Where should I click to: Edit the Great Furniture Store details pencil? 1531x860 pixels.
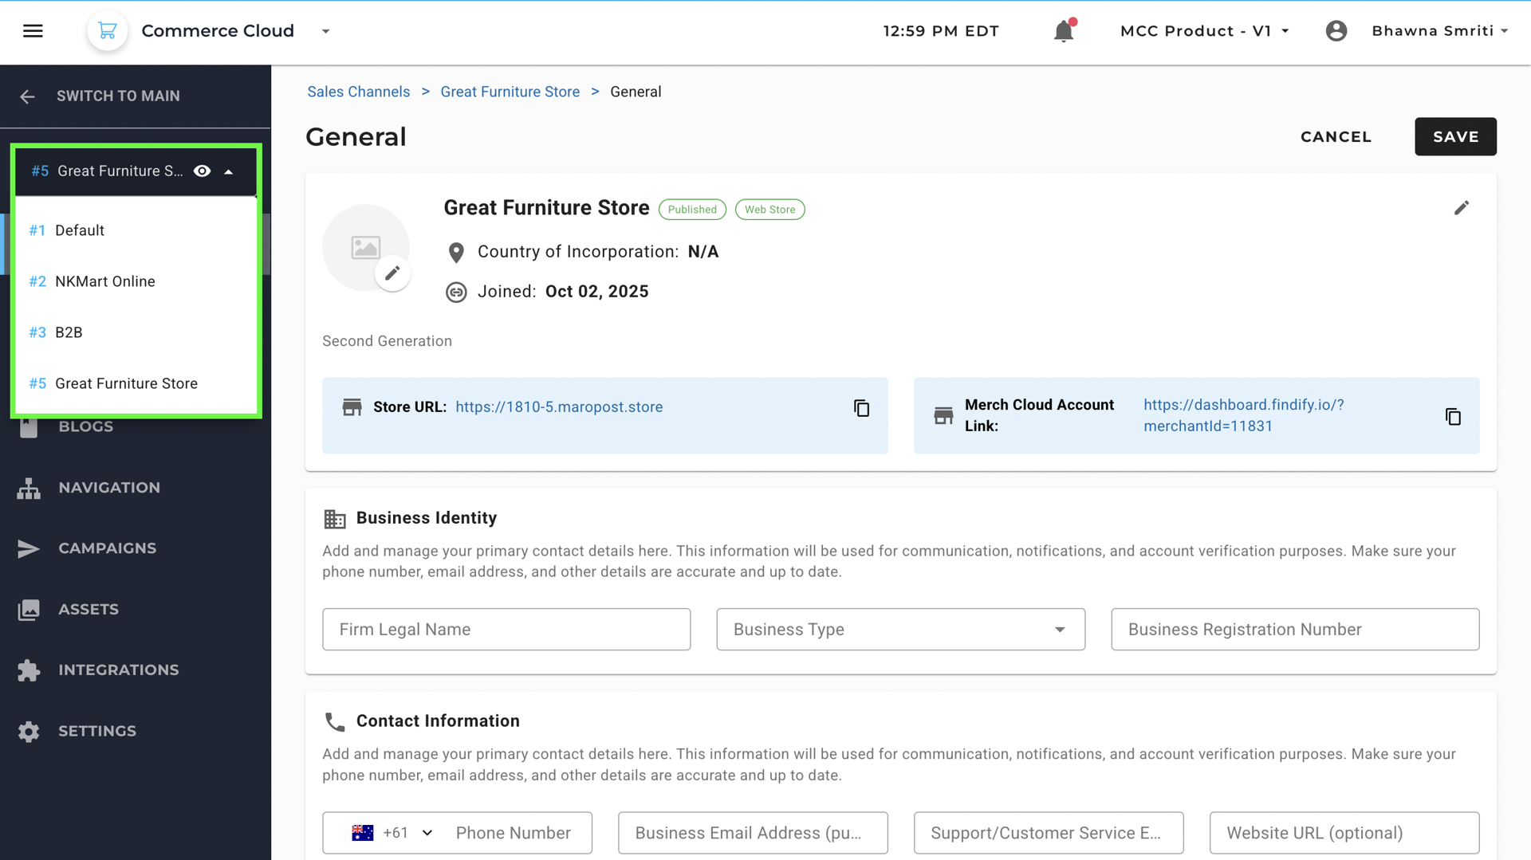tap(1461, 208)
